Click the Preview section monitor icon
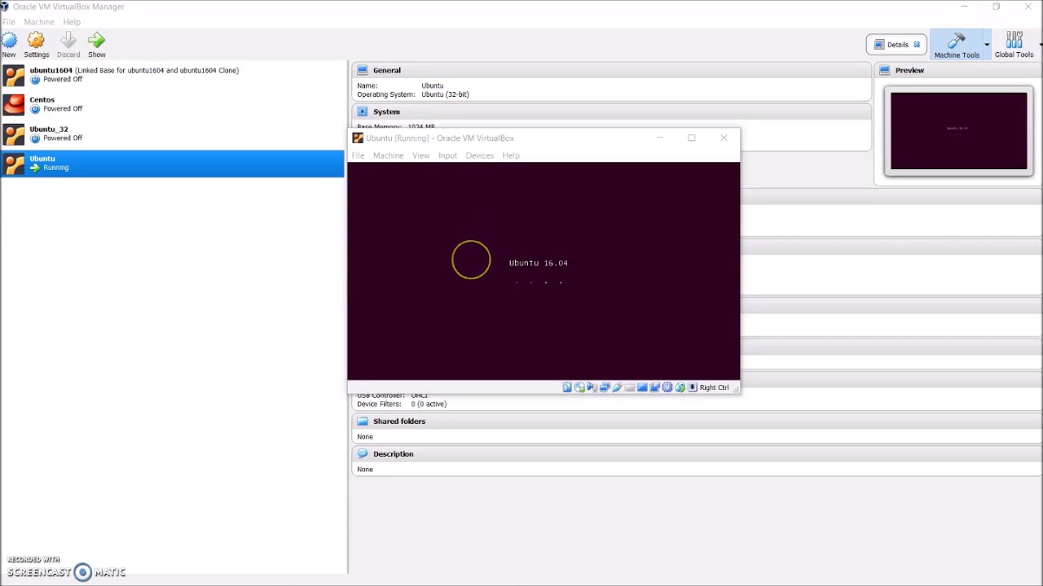The width and height of the screenshot is (1043, 586). (x=885, y=70)
